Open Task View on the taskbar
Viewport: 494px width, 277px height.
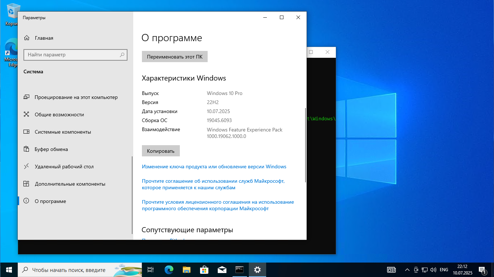pos(151,270)
